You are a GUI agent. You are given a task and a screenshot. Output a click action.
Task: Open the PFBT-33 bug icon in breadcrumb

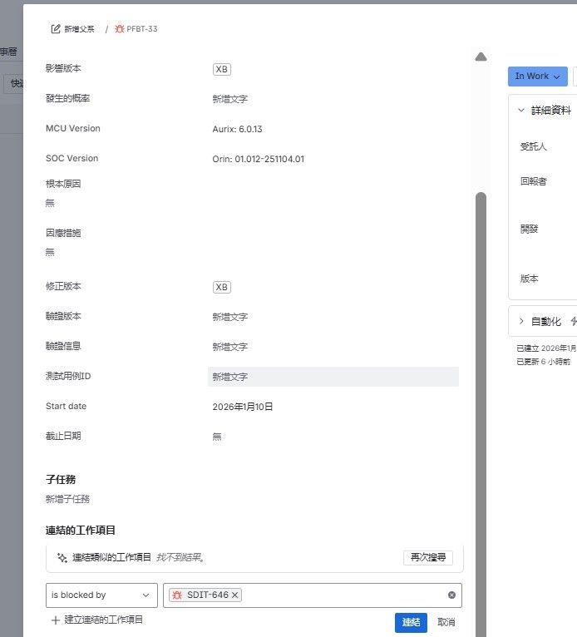[x=120, y=29]
